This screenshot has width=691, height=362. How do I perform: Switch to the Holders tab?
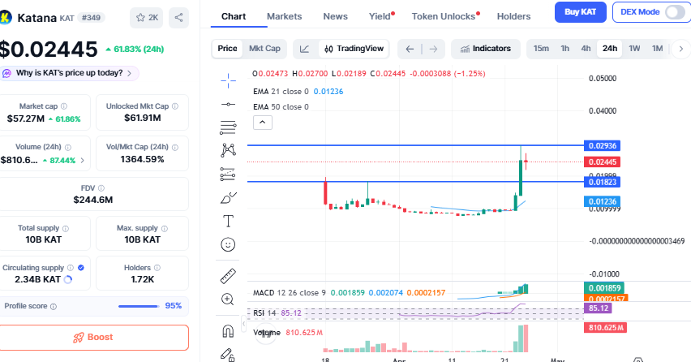point(513,16)
